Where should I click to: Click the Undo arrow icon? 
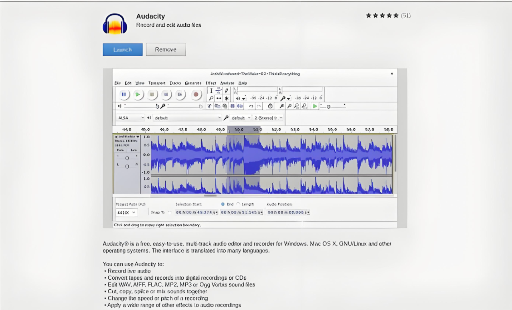coord(251,106)
